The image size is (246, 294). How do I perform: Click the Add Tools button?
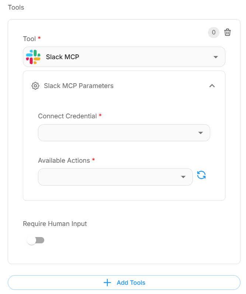click(124, 283)
